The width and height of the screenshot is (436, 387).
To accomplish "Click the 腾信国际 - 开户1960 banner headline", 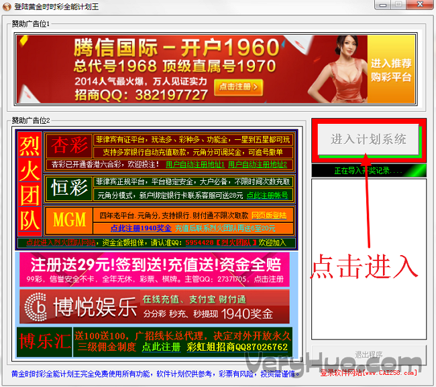I will click(176, 48).
